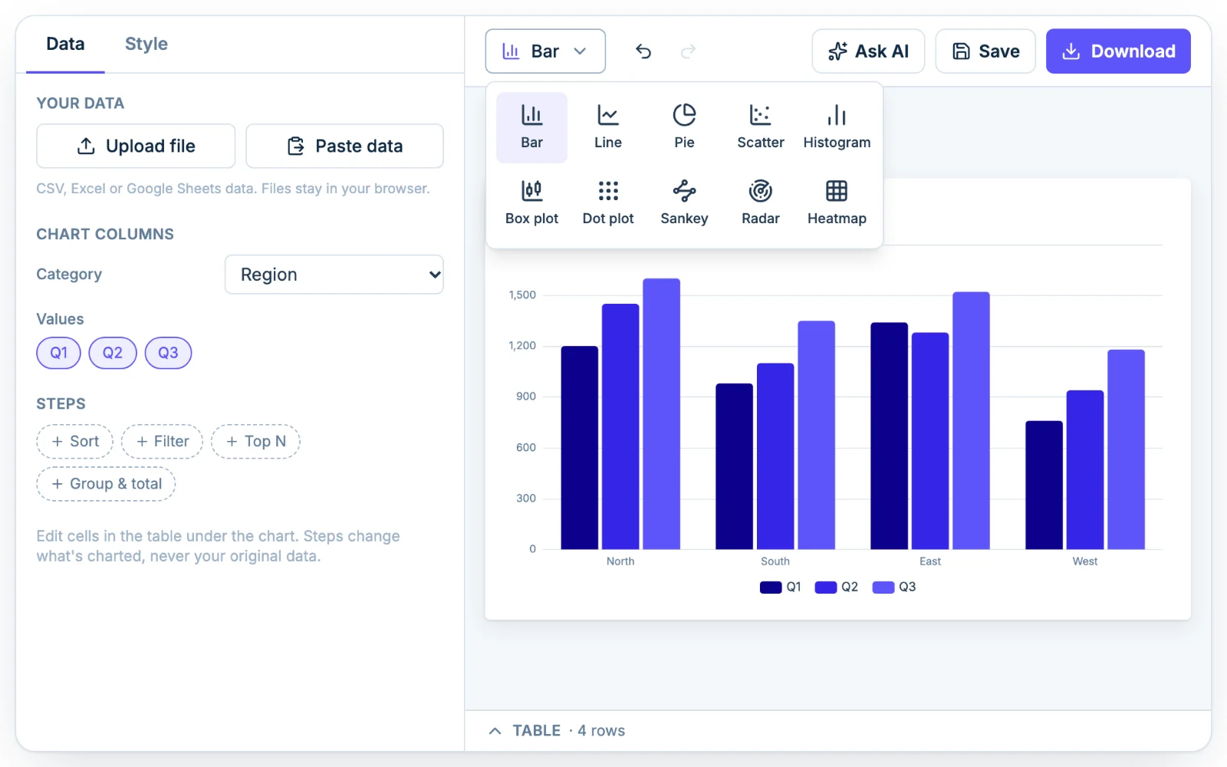This screenshot has width=1227, height=767.
Task: Add a Sort step
Action: pyautogui.click(x=75, y=442)
